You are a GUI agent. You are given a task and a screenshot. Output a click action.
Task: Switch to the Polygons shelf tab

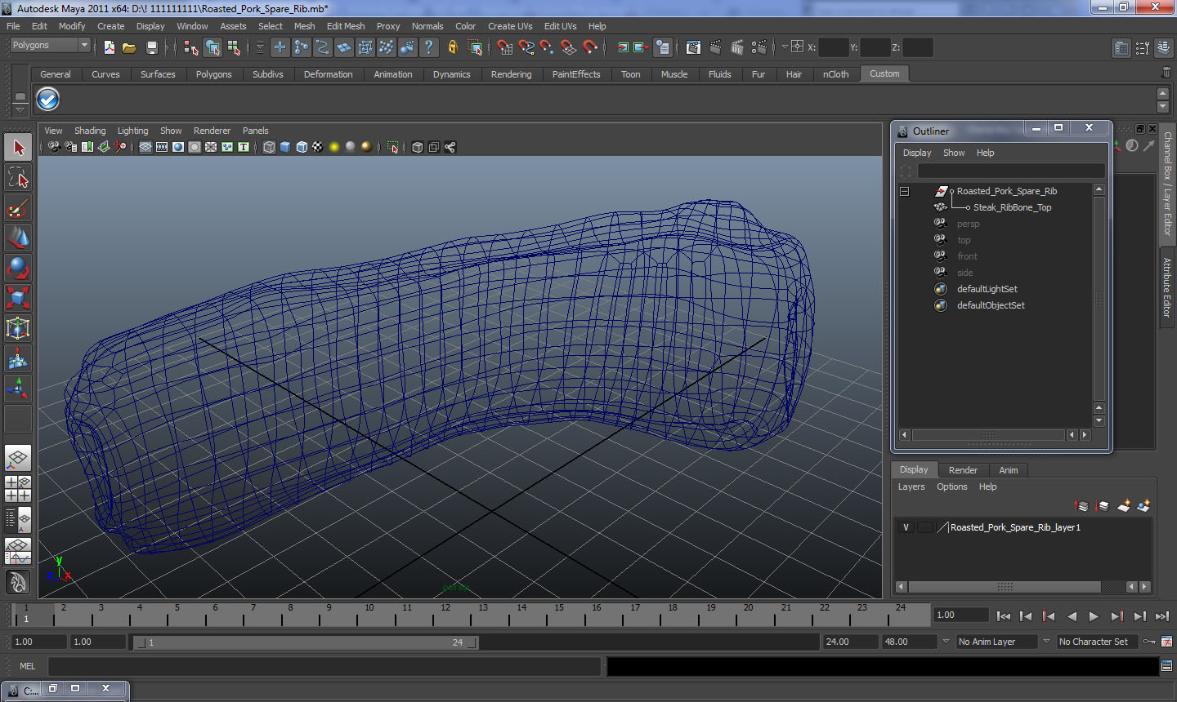click(213, 74)
